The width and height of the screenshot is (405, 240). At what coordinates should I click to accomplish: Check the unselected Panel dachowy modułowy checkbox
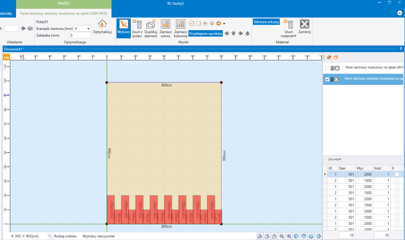[x=327, y=68]
